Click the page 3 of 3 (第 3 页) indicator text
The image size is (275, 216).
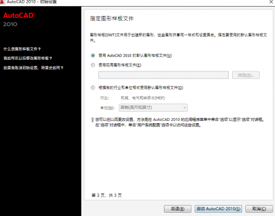point(107,195)
